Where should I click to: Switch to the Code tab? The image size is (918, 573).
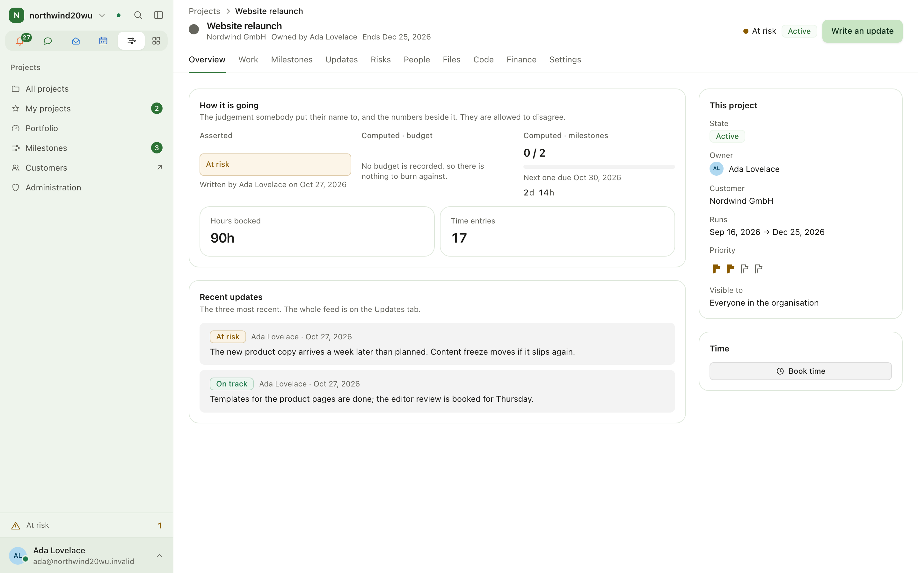[x=483, y=60]
